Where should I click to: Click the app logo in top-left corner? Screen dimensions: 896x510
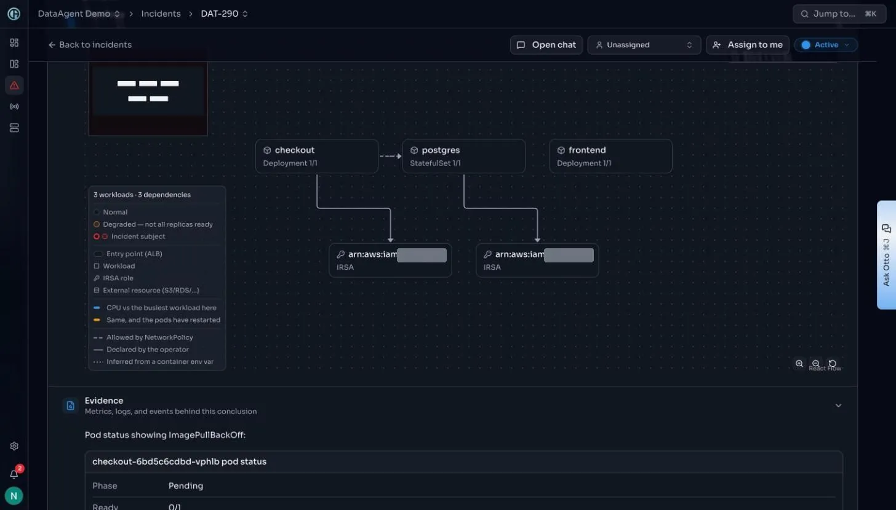tap(14, 14)
